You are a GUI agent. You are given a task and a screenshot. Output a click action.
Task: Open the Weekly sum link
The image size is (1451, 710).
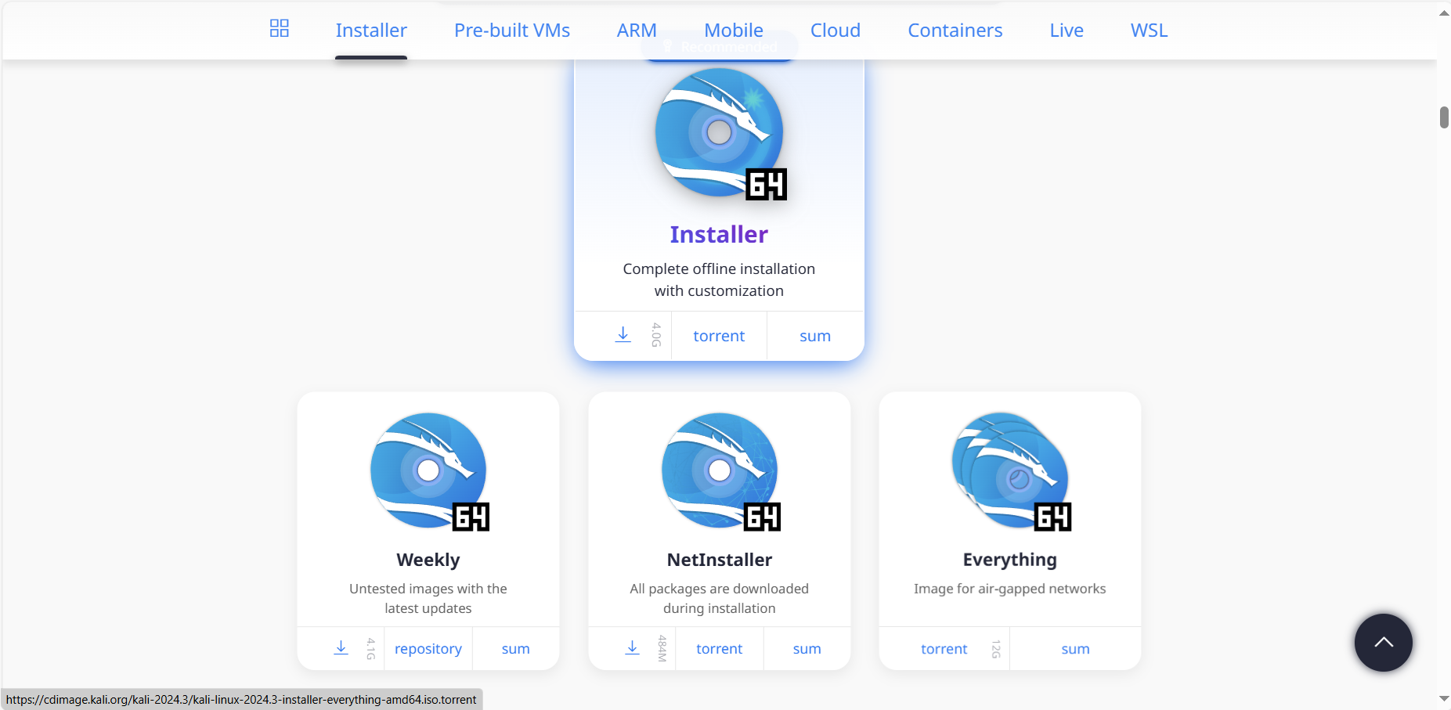516,649
